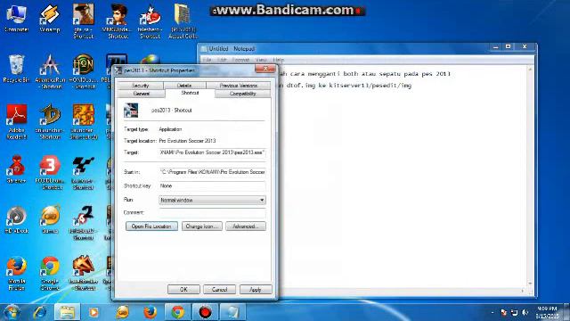Image resolution: width=570 pixels, height=321 pixels.
Task: Open the shortcut beside Google Chrome on the desktop
Action: 83,273
